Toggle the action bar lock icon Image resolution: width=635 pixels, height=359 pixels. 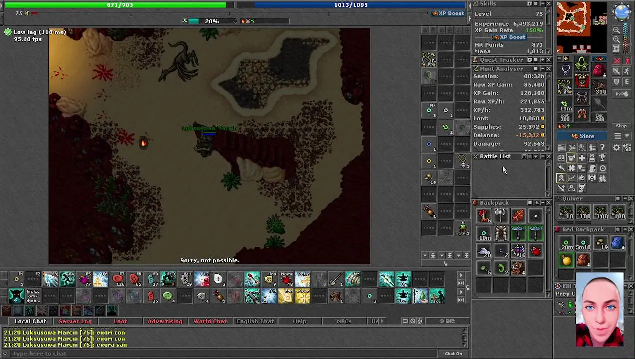coord(468,287)
